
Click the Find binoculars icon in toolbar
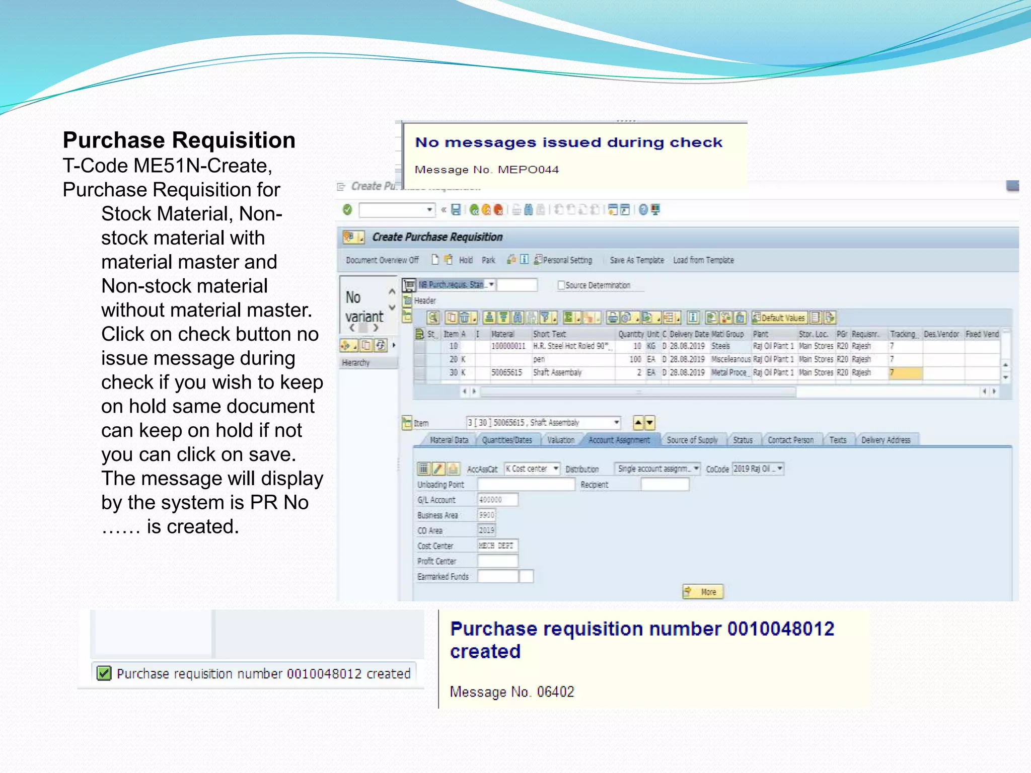(528, 210)
